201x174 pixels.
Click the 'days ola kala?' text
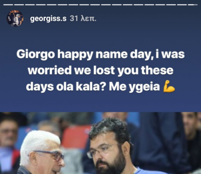[x=65, y=87]
